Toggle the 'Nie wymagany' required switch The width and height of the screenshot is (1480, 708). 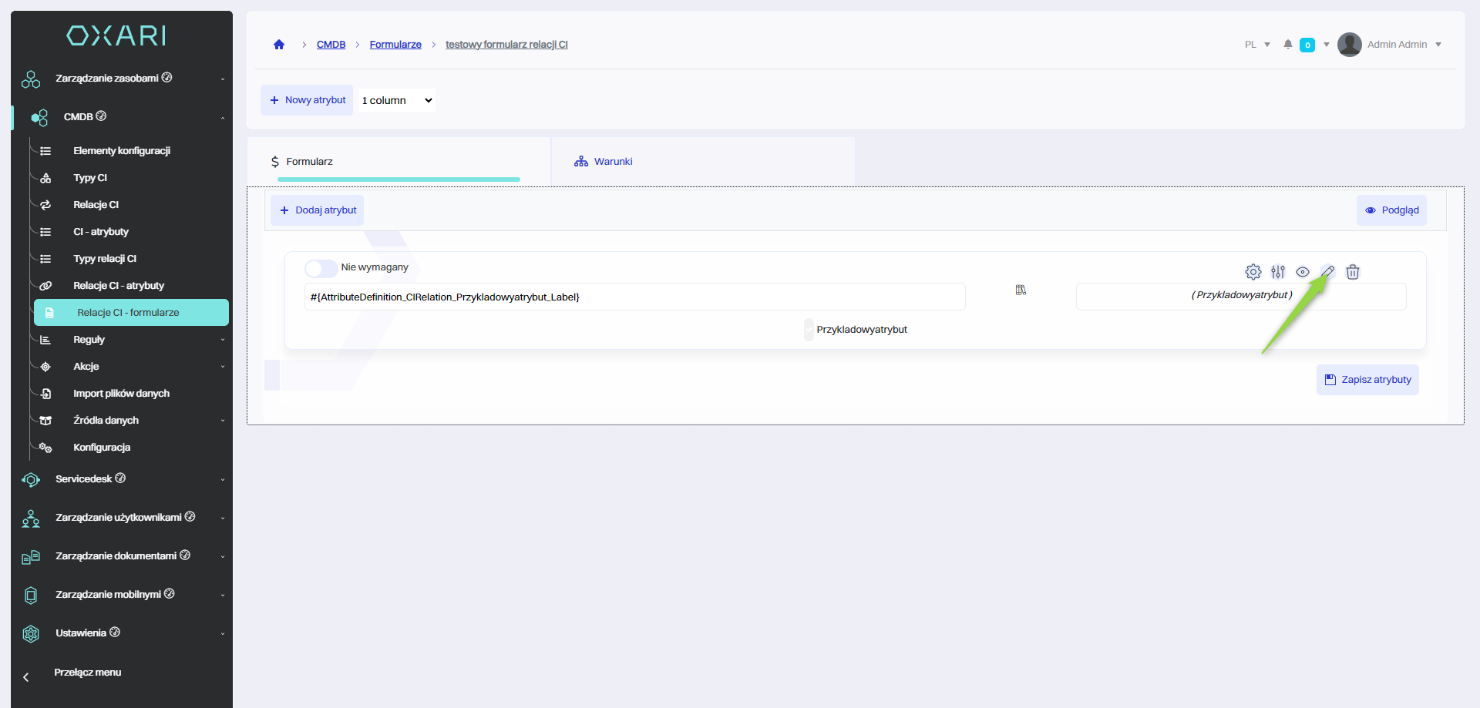[x=321, y=268]
